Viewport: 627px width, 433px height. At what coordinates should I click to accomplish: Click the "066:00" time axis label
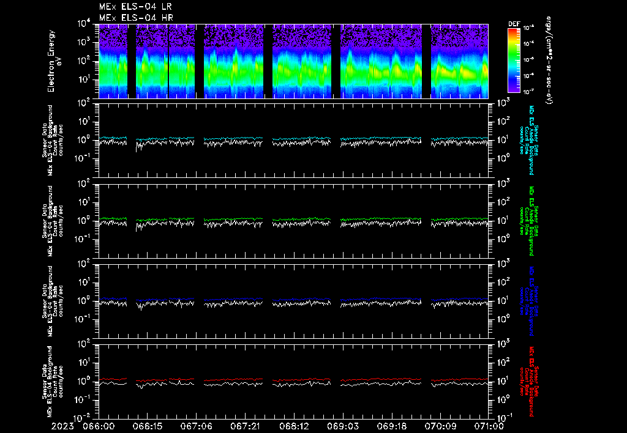tap(99, 427)
